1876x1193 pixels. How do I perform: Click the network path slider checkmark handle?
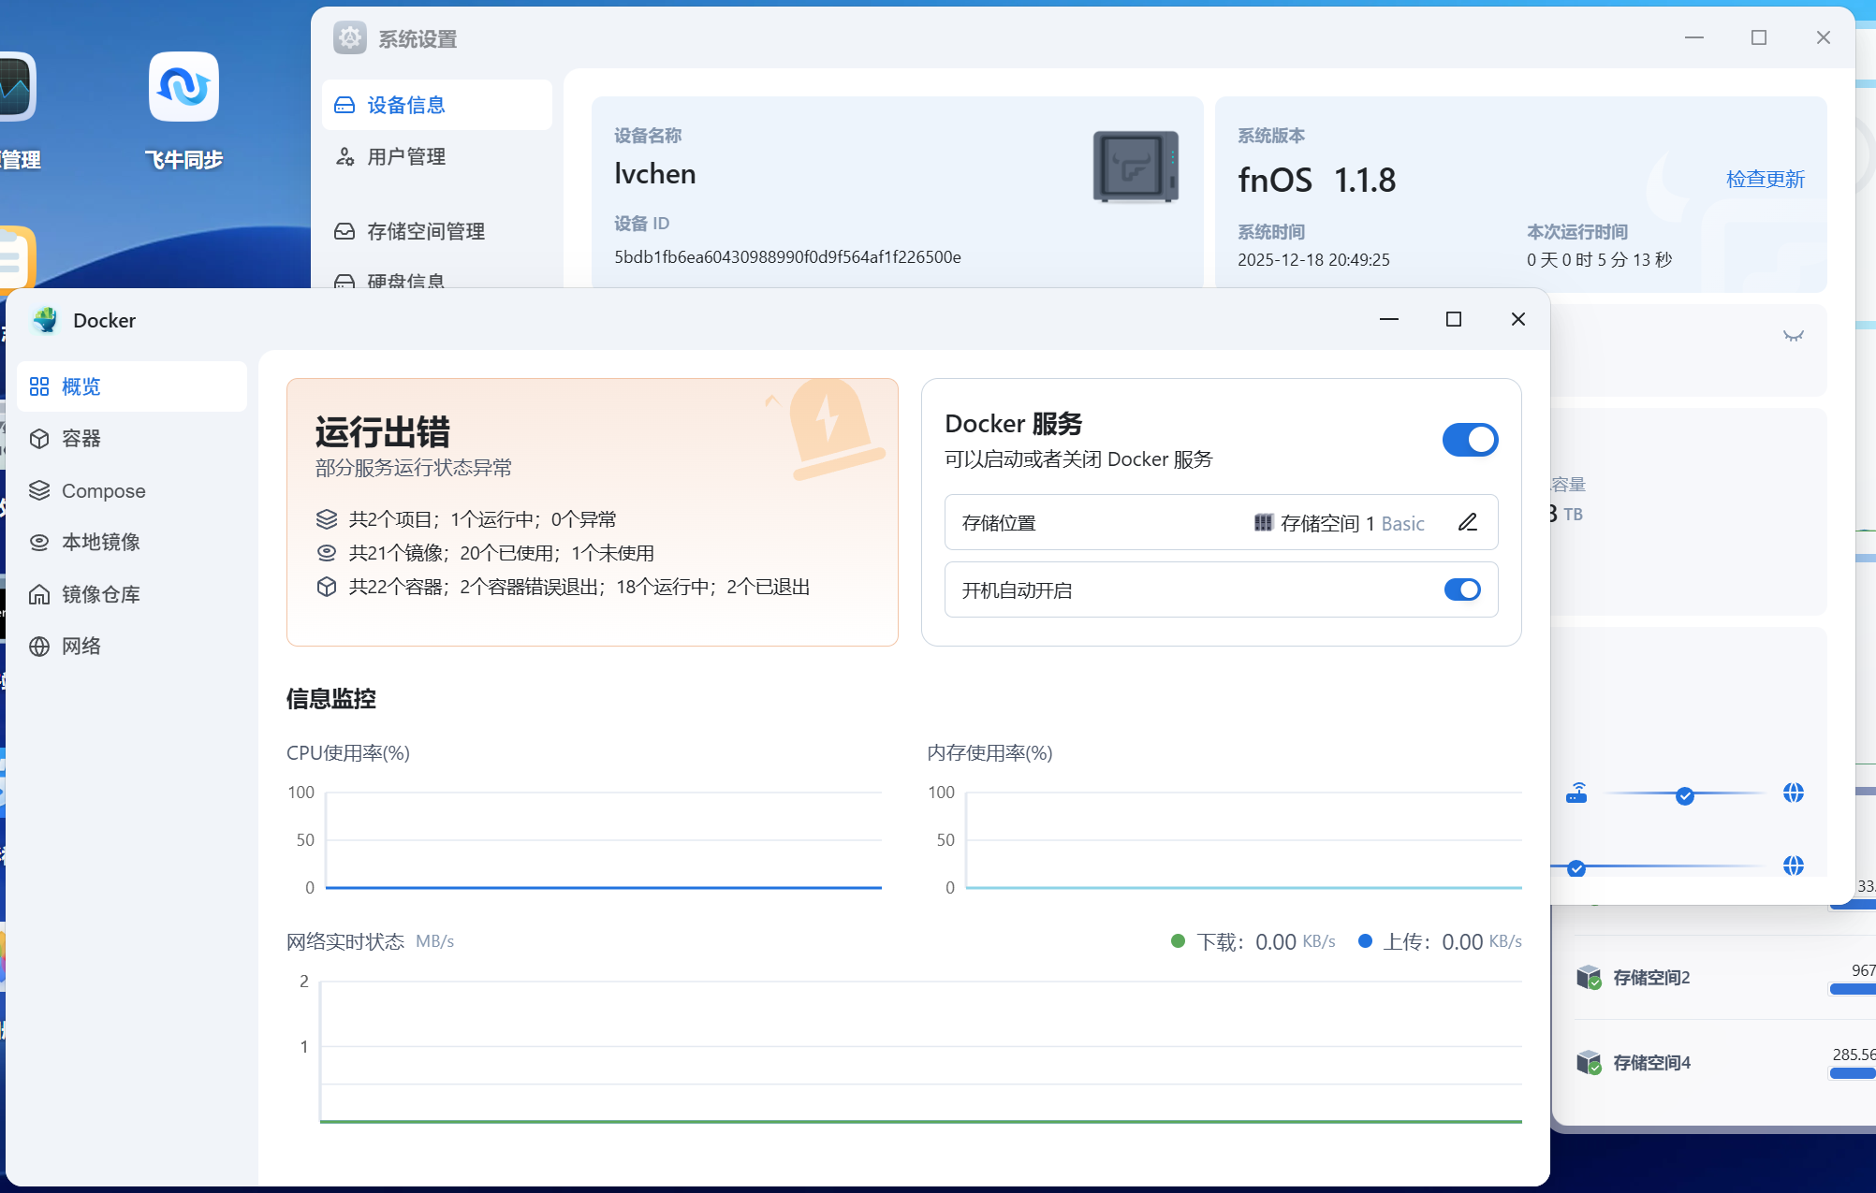pyautogui.click(x=1684, y=796)
